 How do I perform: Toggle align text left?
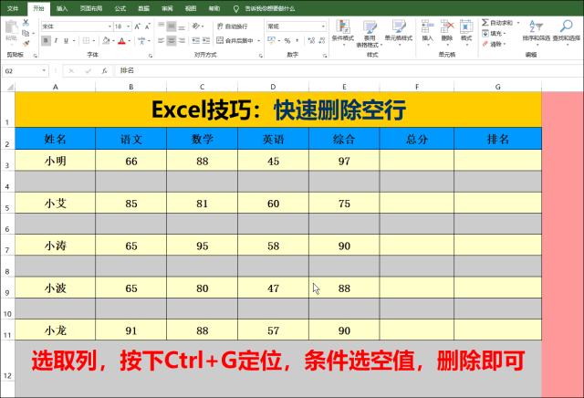tap(162, 40)
